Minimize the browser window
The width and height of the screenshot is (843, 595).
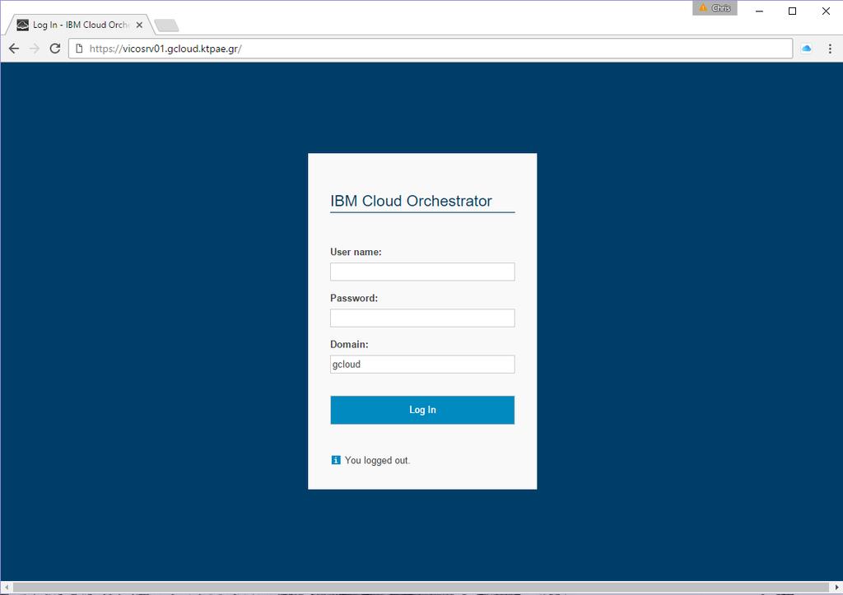759,11
